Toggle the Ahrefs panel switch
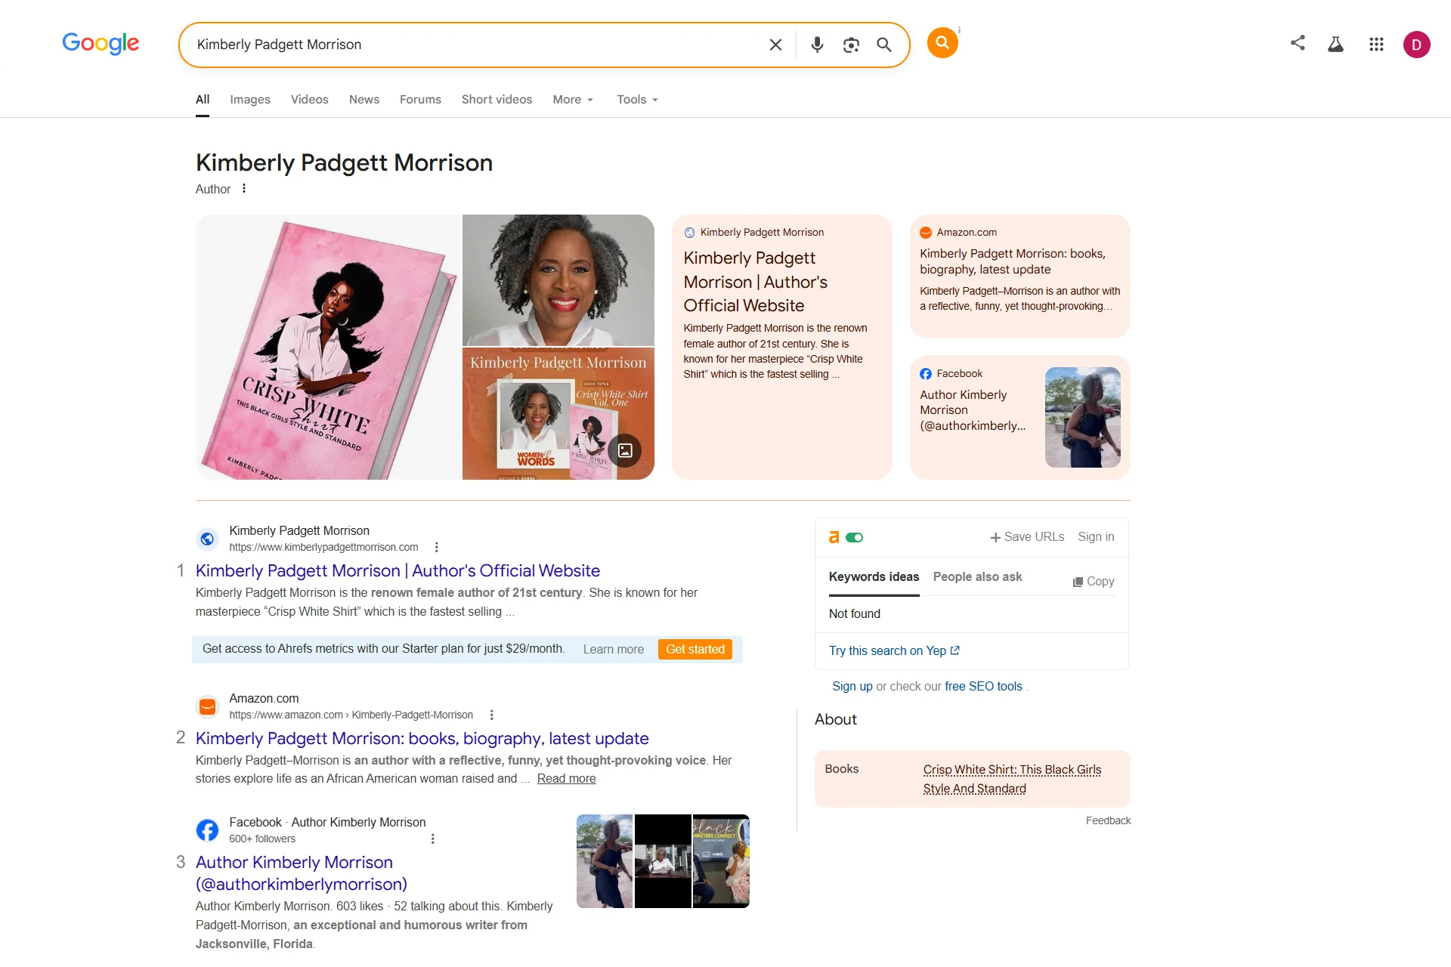Viewport: 1451px width, 967px height. 855,537
